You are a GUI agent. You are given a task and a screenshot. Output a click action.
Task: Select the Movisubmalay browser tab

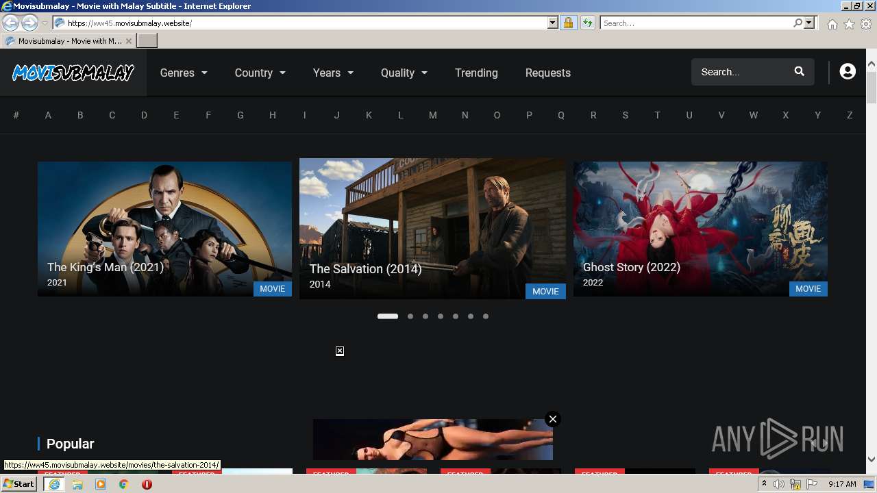(x=69, y=41)
